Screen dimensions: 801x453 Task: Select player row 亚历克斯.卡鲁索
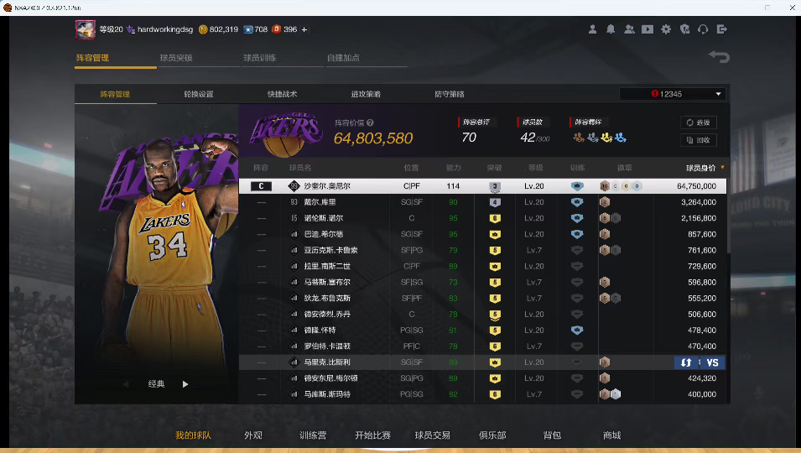point(482,250)
